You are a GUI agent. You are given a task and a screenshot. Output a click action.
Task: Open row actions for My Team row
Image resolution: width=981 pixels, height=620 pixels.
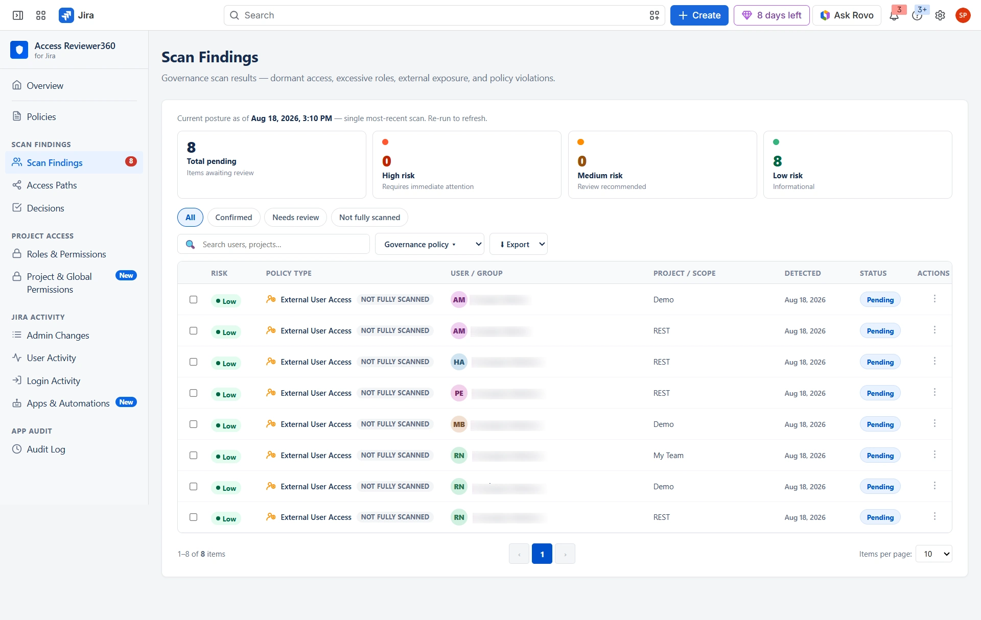click(x=935, y=455)
